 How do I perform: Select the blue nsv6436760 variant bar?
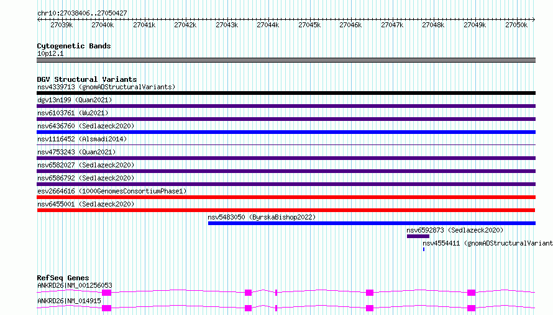[286, 132]
